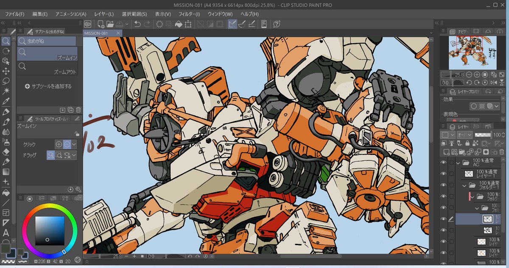Open a file from command bar
509x268 pixels.
[110, 24]
